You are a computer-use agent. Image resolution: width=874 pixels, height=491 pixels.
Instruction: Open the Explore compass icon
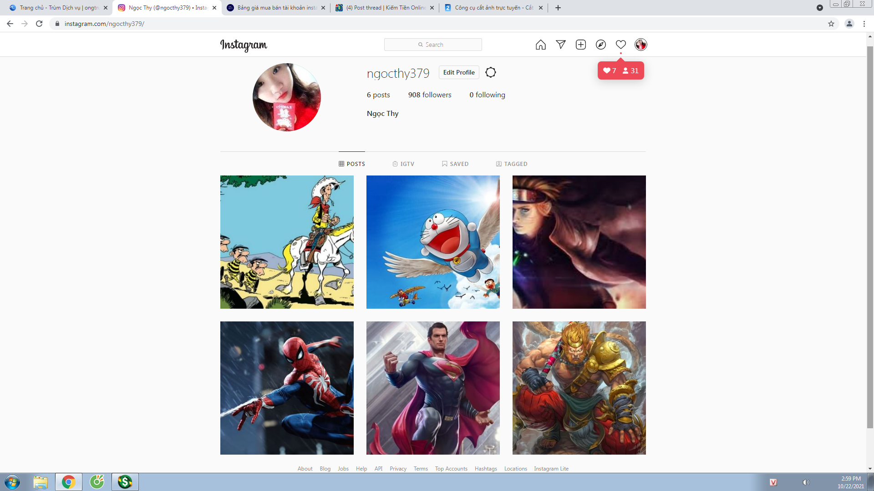[600, 45]
